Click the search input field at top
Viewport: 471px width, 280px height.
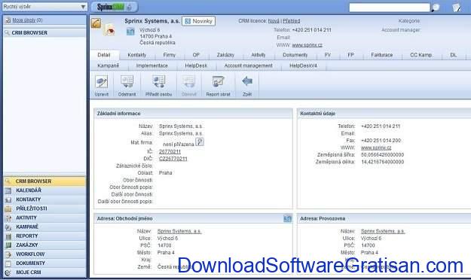coord(390,8)
